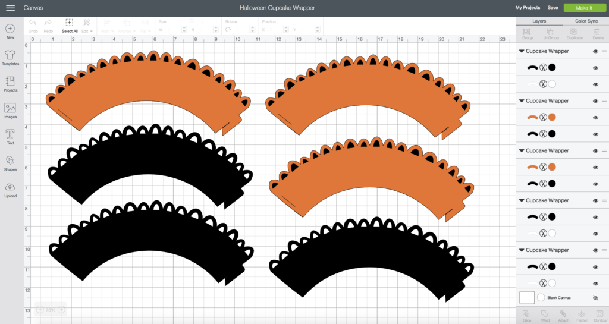609x324 pixels.
Task: Hide the white layer in first Cupcake Wrapper group
Action: pos(595,84)
